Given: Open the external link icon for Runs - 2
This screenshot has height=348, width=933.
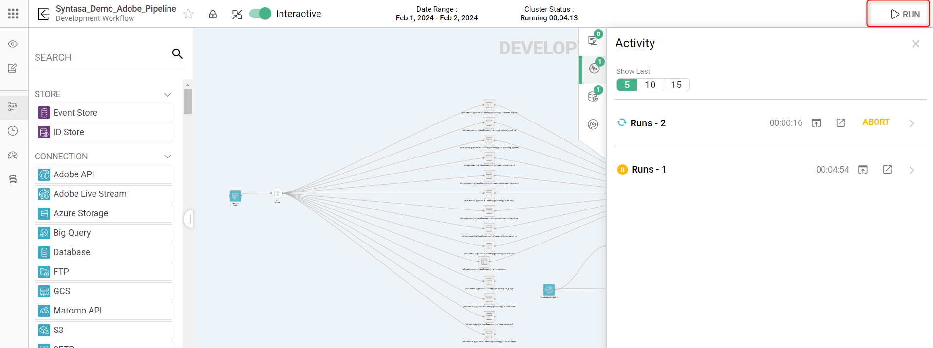Looking at the screenshot, I should [840, 123].
